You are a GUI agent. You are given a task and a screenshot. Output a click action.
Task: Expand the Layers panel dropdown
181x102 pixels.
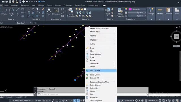(85, 19)
